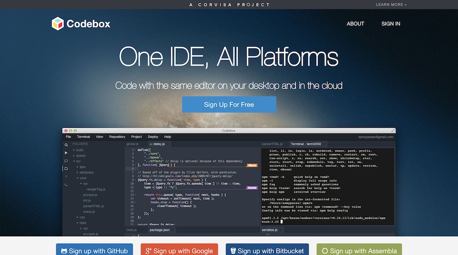Expand the css folder arrow
This screenshot has width=458, height=255.
[x=77, y=217]
